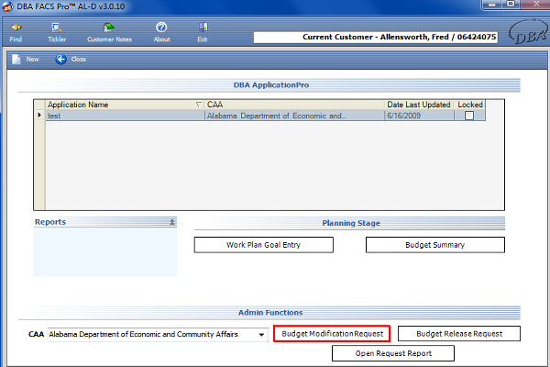Collapse the Reports panel
The image size is (550, 367).
click(172, 222)
